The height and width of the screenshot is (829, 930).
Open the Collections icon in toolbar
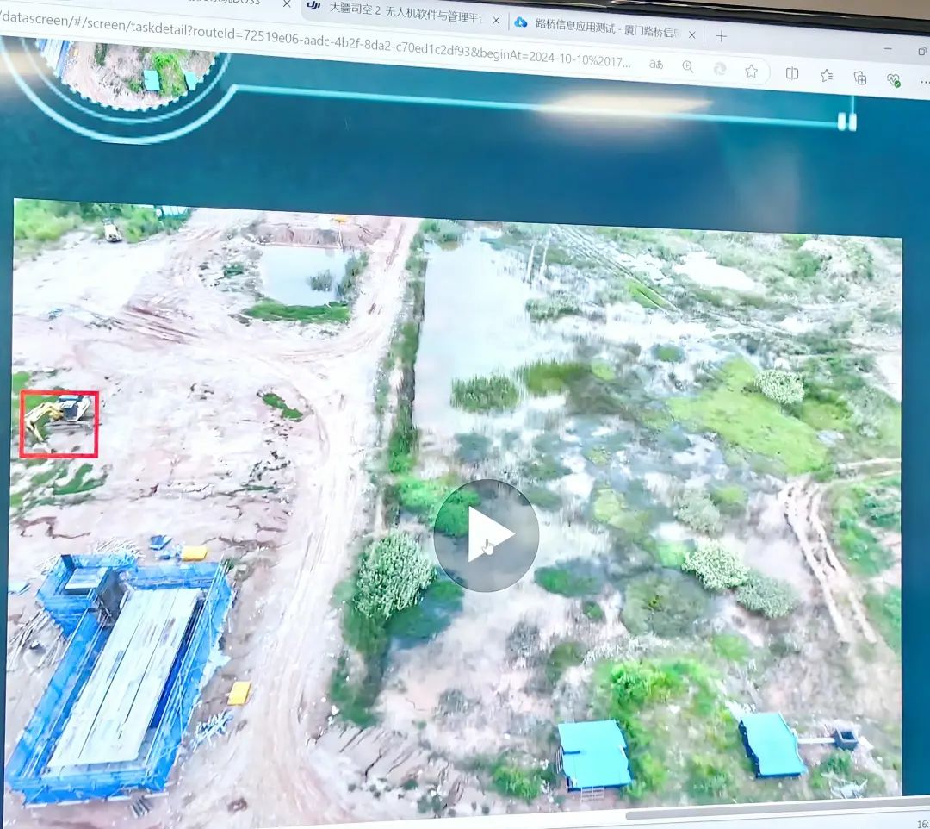(x=859, y=78)
